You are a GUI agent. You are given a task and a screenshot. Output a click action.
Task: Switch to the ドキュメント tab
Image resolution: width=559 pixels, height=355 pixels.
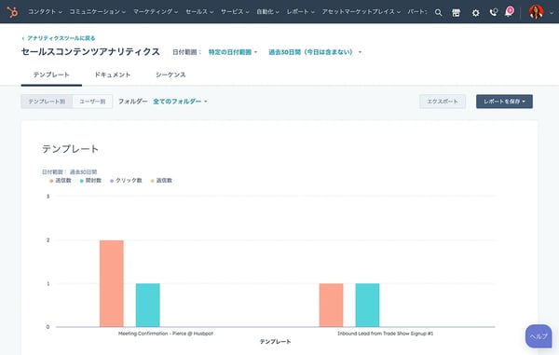[x=113, y=75]
